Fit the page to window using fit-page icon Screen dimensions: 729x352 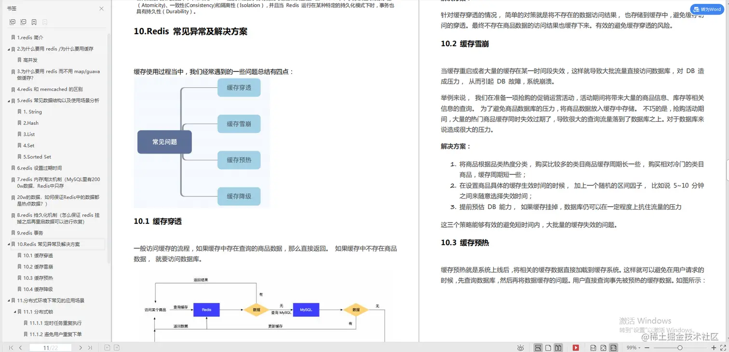(x=604, y=347)
